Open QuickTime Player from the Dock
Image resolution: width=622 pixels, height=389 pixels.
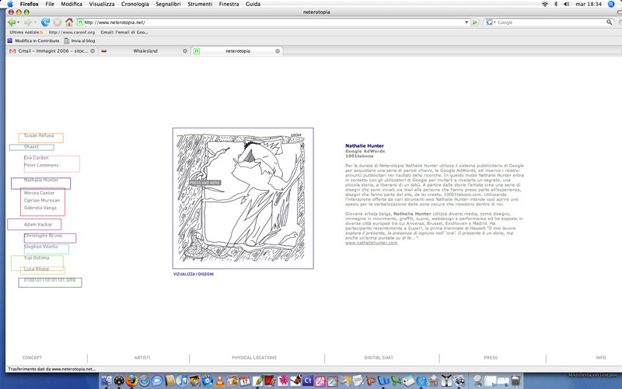click(421, 381)
